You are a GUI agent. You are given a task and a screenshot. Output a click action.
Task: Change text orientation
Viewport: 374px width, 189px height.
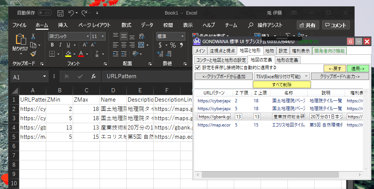click(135, 54)
